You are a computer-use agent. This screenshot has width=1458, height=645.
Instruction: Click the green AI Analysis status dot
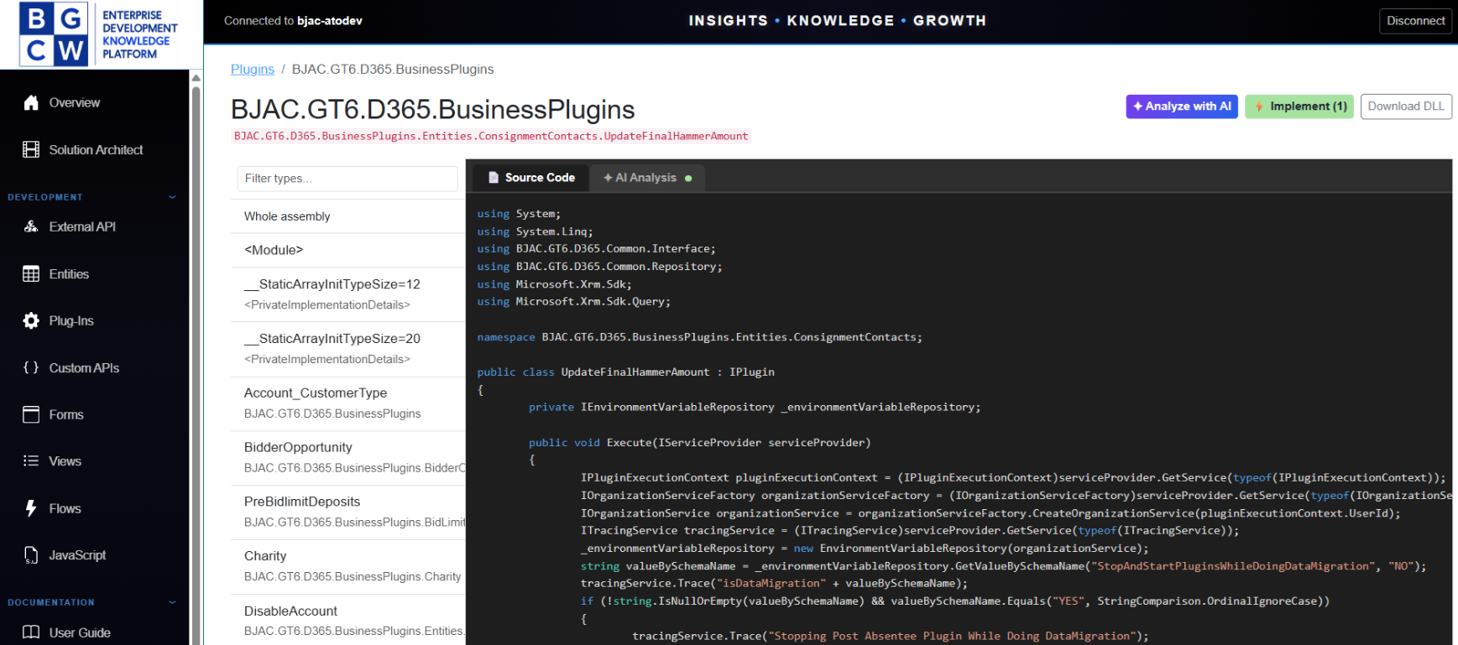coord(688,179)
